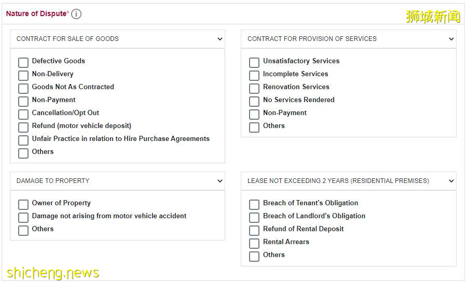Check the No Services Rendered box
Image resolution: width=468 pixels, height=283 pixels.
point(254,102)
